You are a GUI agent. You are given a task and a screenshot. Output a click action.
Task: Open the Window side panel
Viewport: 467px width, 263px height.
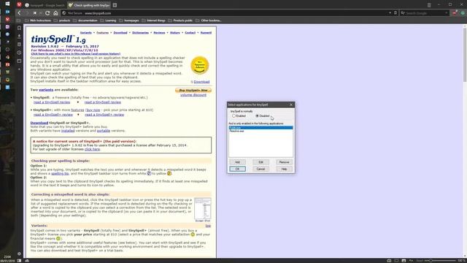(19, 61)
